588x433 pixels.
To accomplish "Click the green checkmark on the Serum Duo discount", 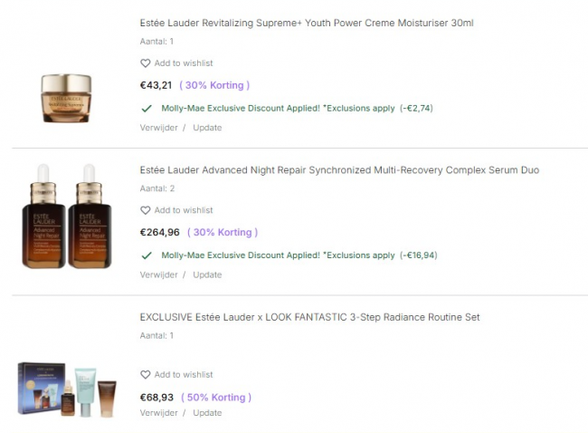I will (146, 255).
